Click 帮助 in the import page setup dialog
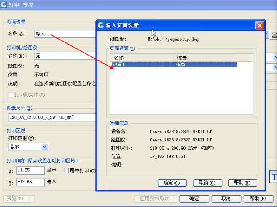The image size is (277, 207). coord(242,183)
